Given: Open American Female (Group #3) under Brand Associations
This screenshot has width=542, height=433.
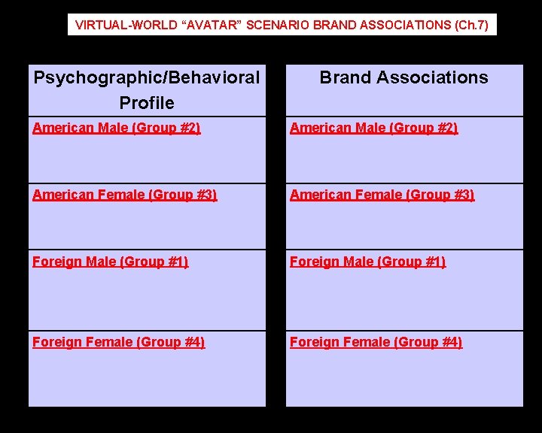Looking at the screenshot, I should [382, 195].
